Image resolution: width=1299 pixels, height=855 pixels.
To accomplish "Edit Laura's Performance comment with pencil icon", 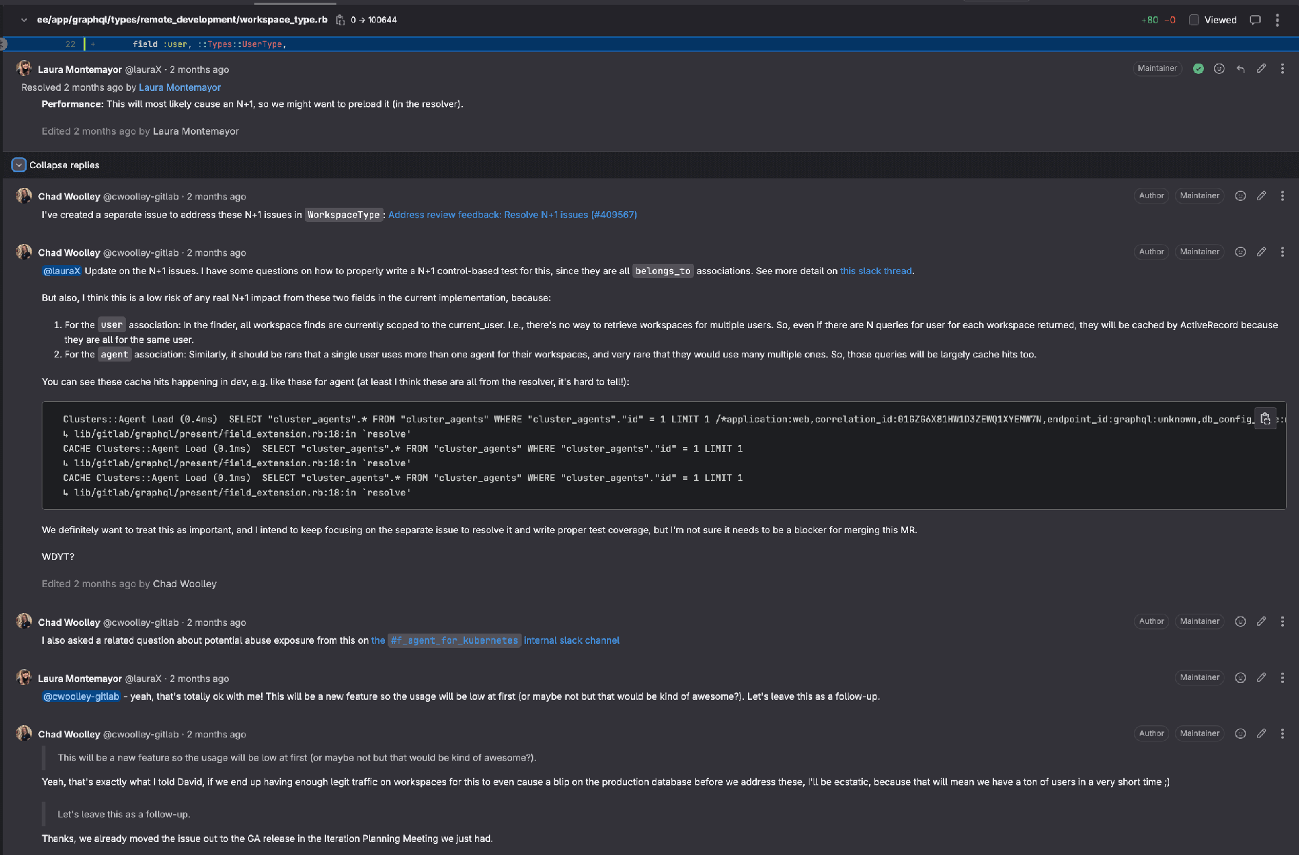I will 1261,68.
